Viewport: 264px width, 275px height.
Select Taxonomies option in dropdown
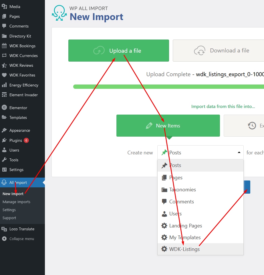click(201, 190)
